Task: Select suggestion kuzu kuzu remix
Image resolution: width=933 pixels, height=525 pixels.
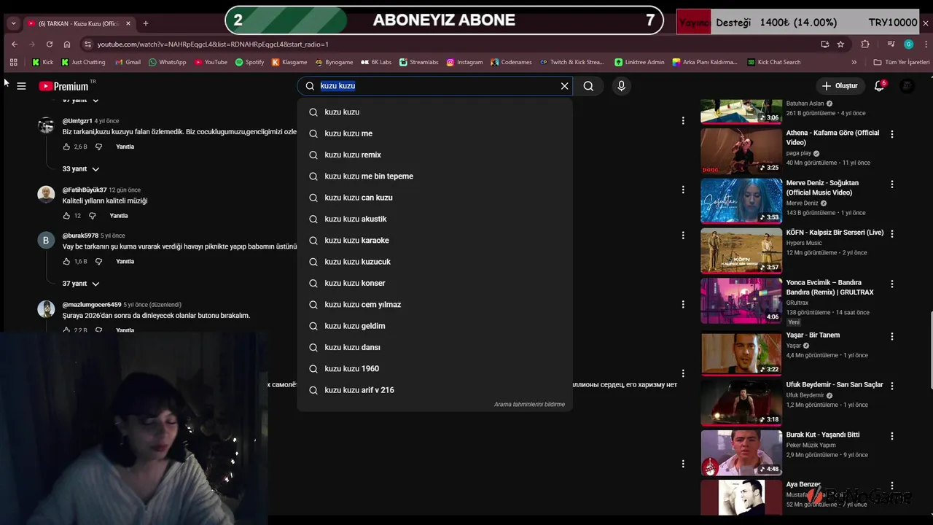Action: coord(434,155)
